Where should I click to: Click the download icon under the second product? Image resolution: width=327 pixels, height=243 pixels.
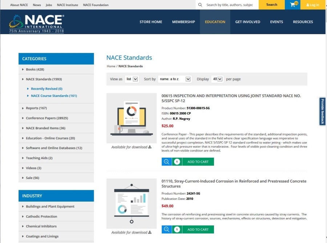coord(150,232)
